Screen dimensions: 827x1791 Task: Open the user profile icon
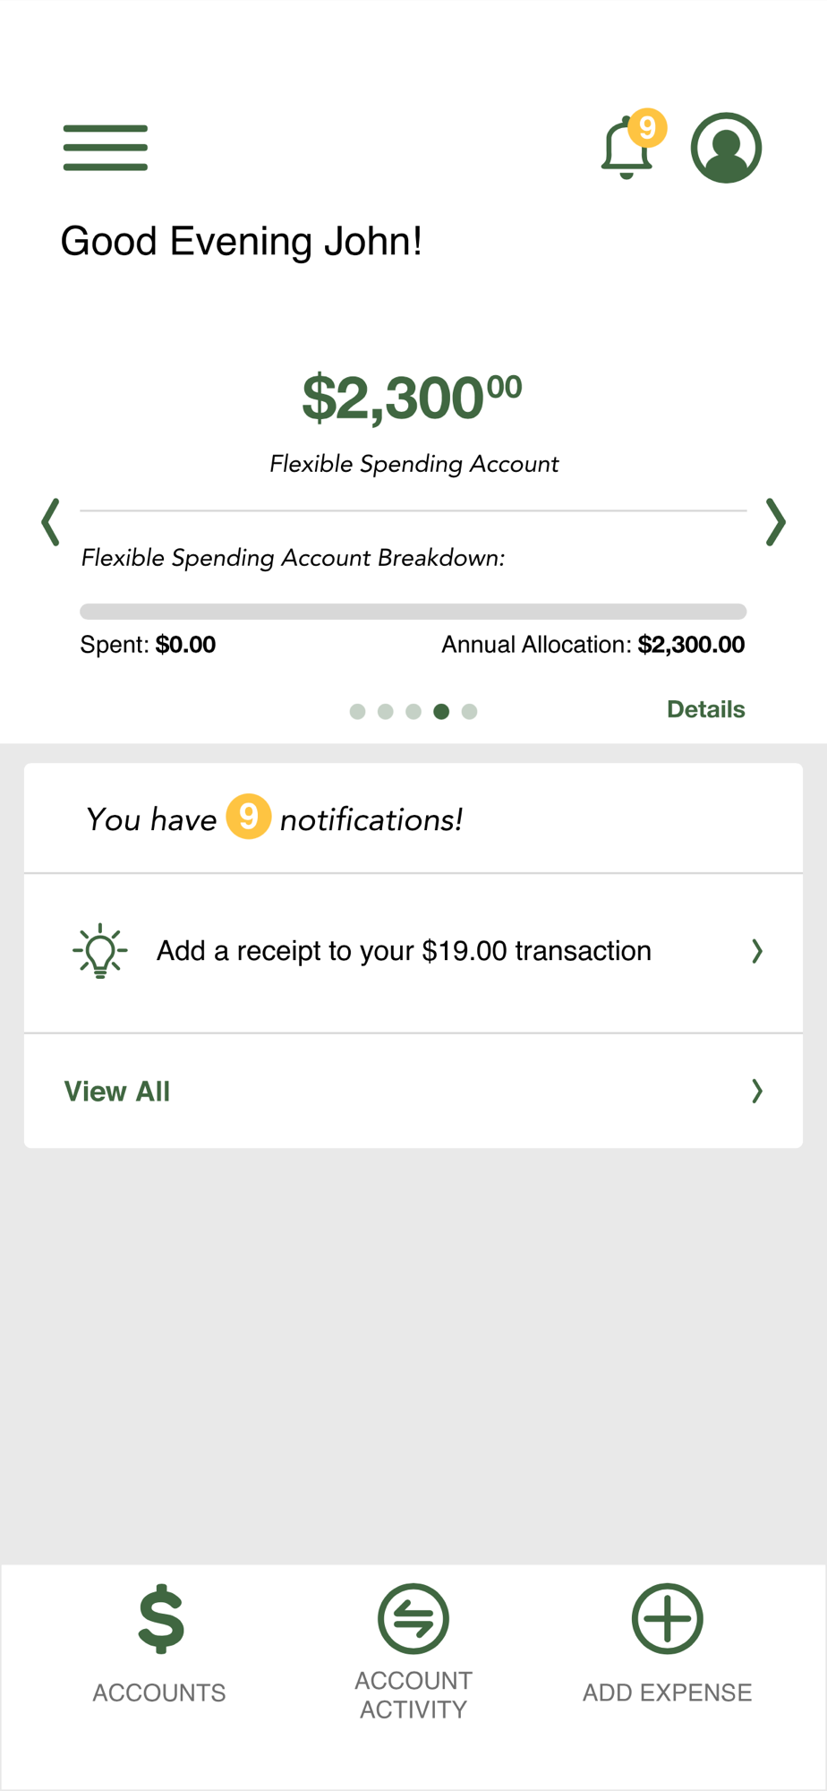pyautogui.click(x=726, y=148)
